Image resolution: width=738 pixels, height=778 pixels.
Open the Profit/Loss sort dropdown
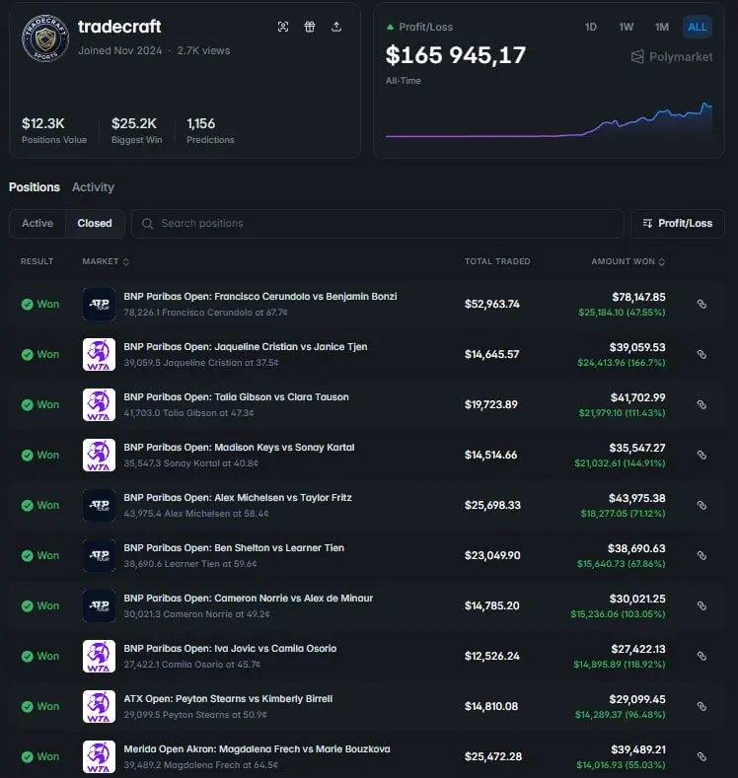(x=678, y=223)
